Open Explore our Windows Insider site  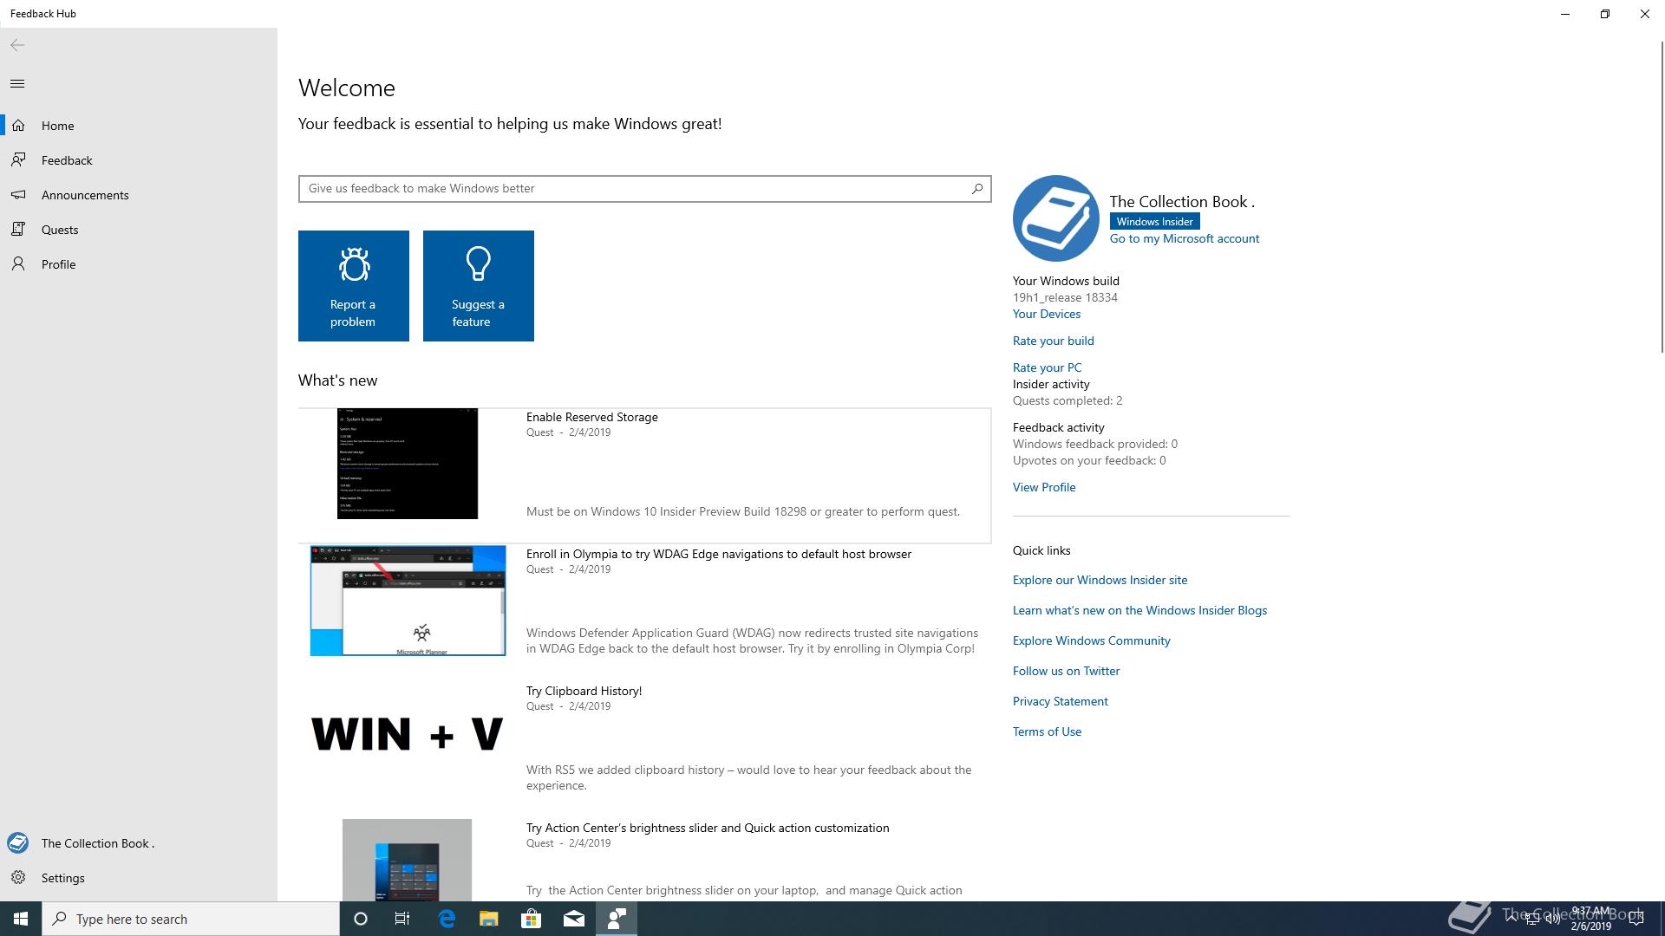point(1100,580)
